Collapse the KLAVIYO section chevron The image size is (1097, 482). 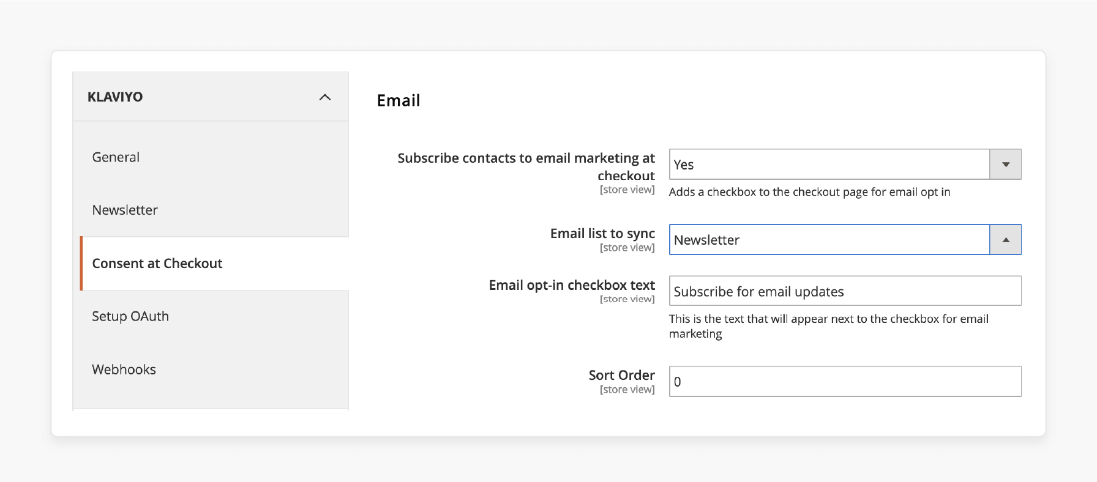click(325, 97)
